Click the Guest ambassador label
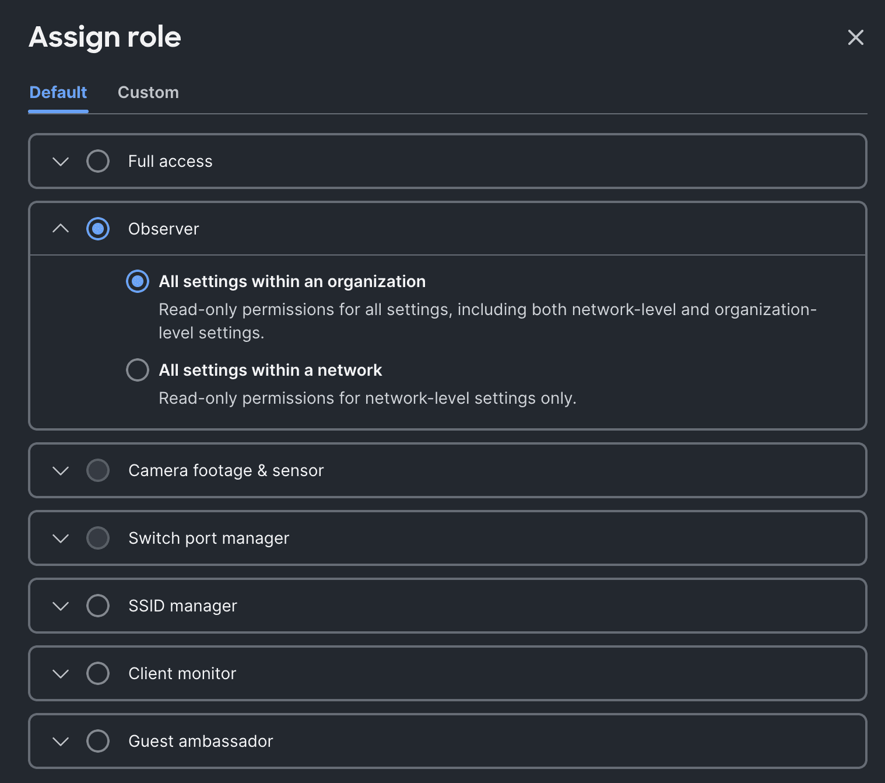The image size is (885, 783). click(x=201, y=741)
